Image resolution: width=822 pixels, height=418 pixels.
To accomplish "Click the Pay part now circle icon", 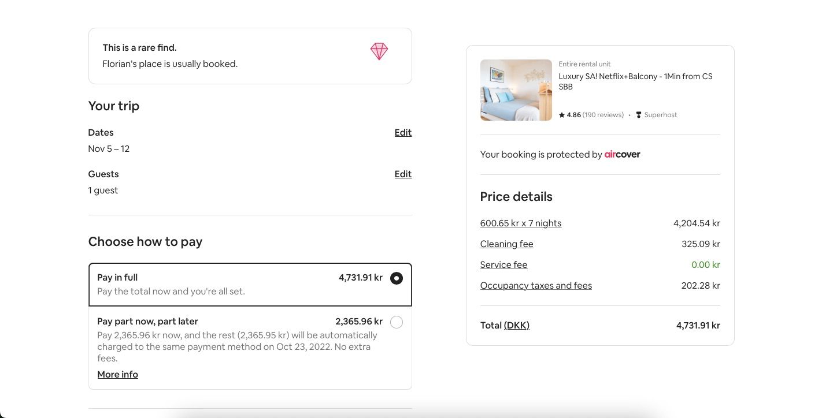I will 397,322.
